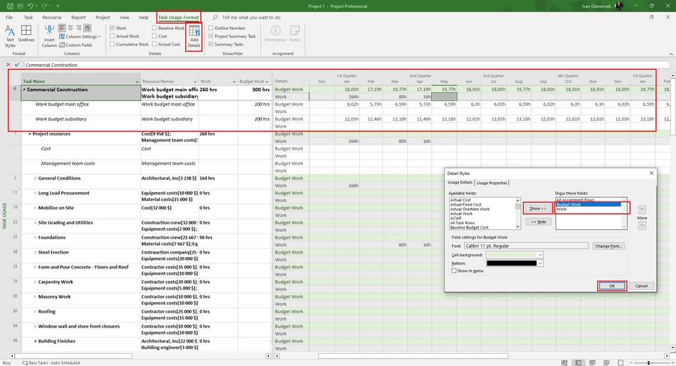Screen dimensions: 676x366
Task: Switch to Resource Sheet view in status bar
Action: pyautogui.click(x=606, y=362)
